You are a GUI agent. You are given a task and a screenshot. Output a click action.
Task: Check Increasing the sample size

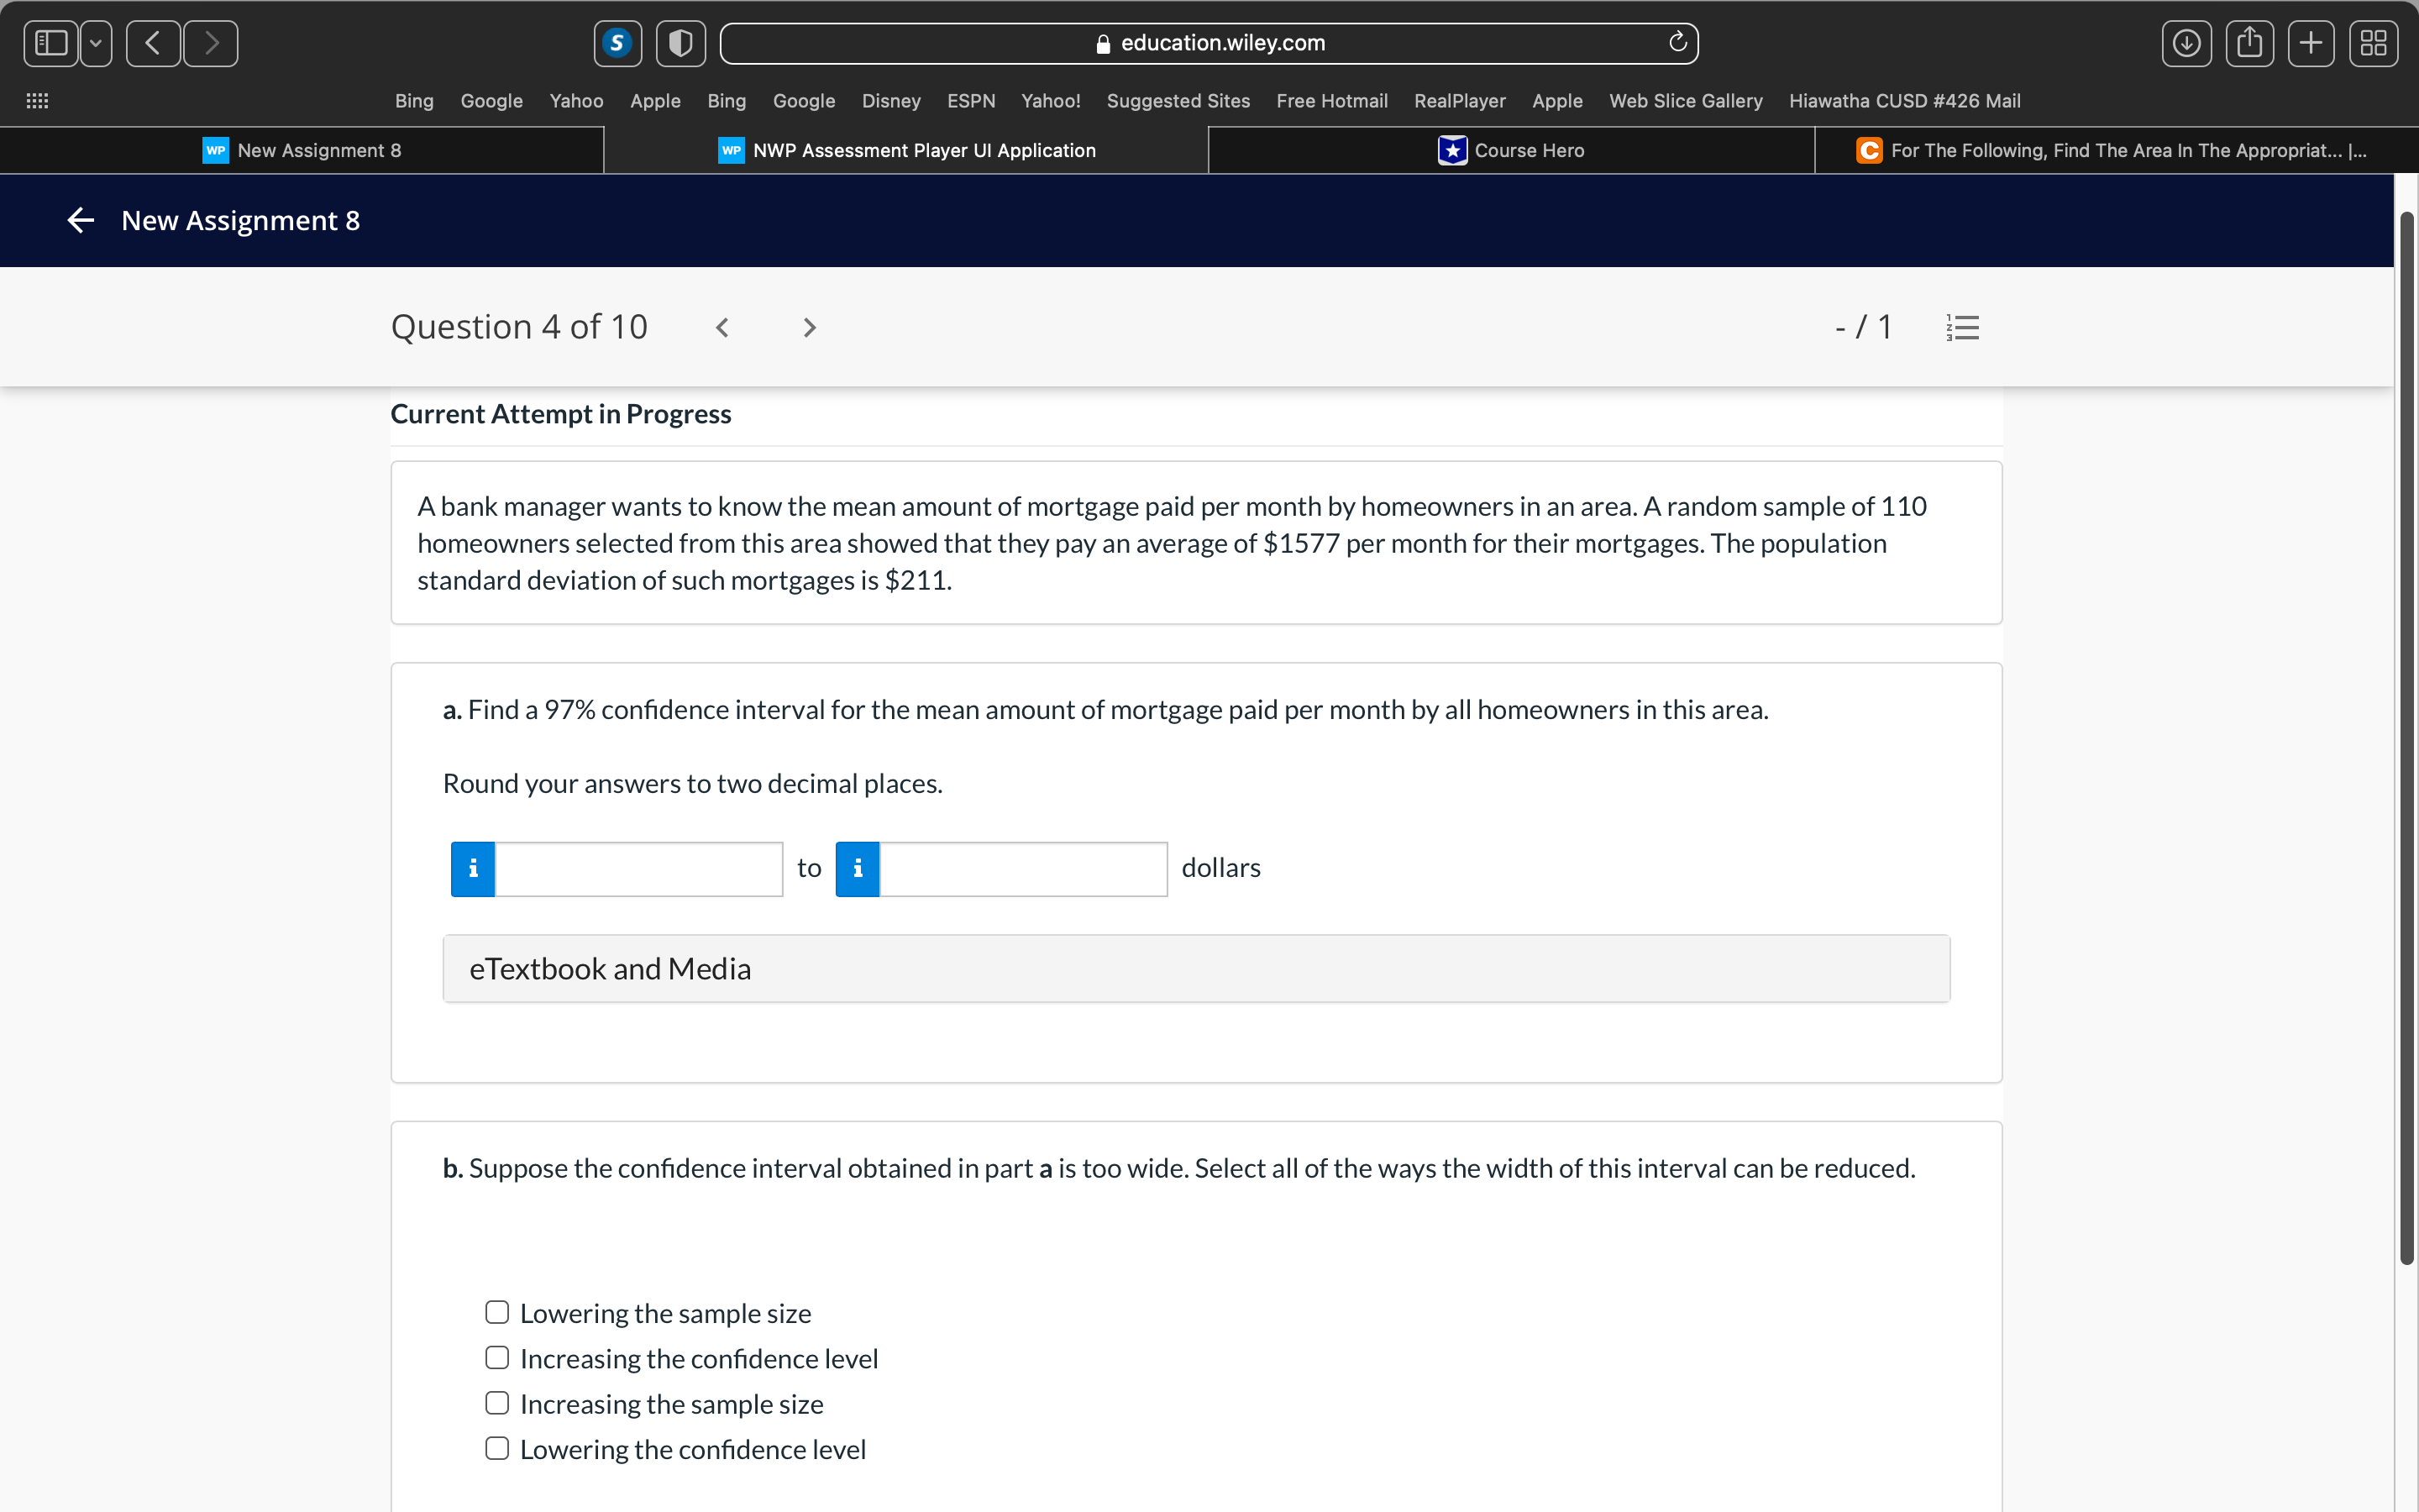click(496, 1403)
